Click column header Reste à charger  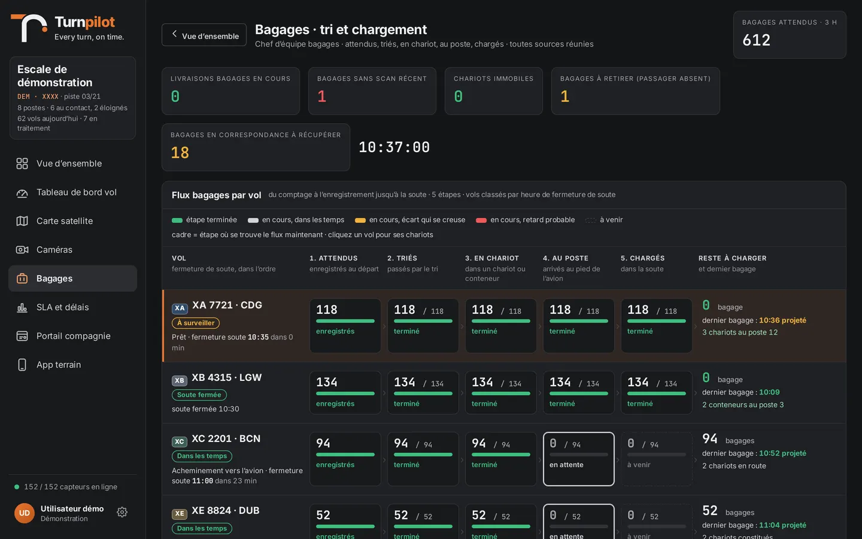pos(733,258)
